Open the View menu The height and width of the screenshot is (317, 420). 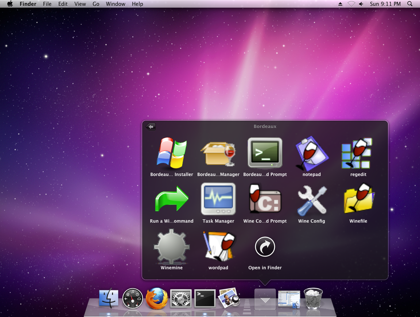pyautogui.click(x=80, y=4)
